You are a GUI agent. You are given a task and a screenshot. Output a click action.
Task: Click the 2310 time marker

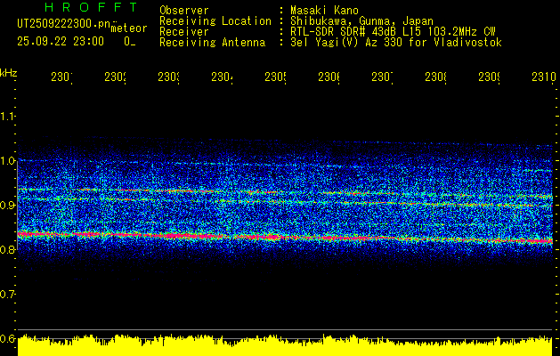point(544,77)
